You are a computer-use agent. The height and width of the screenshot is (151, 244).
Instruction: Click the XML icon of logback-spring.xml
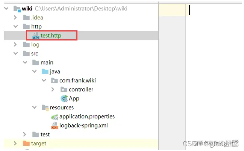pyautogui.click(x=55, y=126)
